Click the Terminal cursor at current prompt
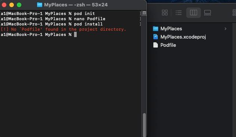The height and width of the screenshot is (137, 236). click(76, 34)
